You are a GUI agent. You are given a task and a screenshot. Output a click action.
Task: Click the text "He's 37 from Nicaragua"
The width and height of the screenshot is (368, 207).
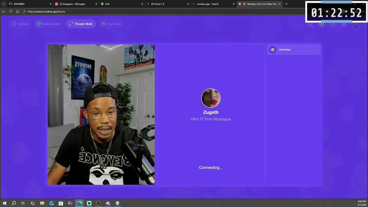click(x=211, y=119)
